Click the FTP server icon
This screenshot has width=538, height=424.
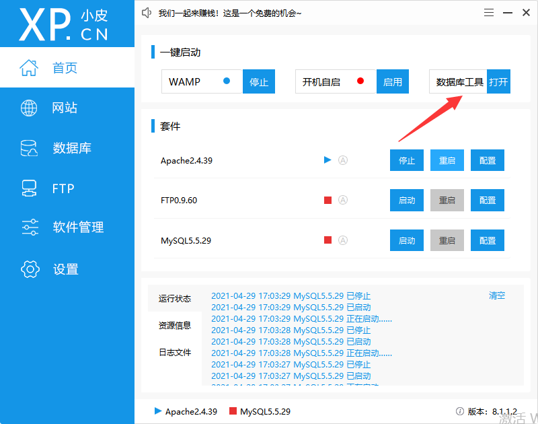29,188
